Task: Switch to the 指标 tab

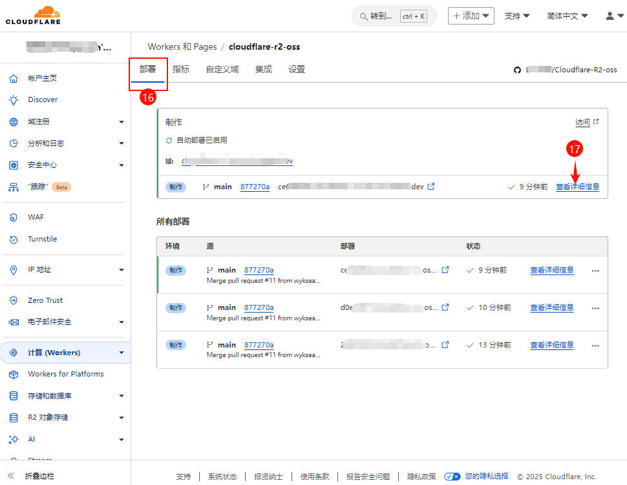Action: click(x=181, y=70)
